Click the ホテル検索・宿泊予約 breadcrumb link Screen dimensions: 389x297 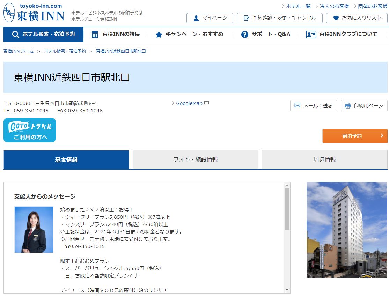pos(65,51)
